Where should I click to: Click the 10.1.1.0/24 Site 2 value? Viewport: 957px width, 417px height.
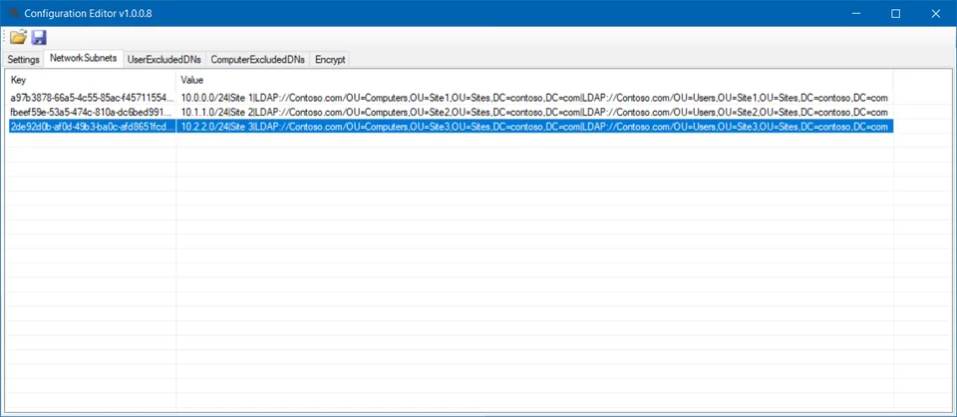pos(534,113)
